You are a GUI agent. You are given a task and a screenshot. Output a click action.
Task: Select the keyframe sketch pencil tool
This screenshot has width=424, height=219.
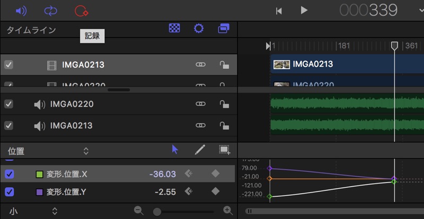pos(200,150)
